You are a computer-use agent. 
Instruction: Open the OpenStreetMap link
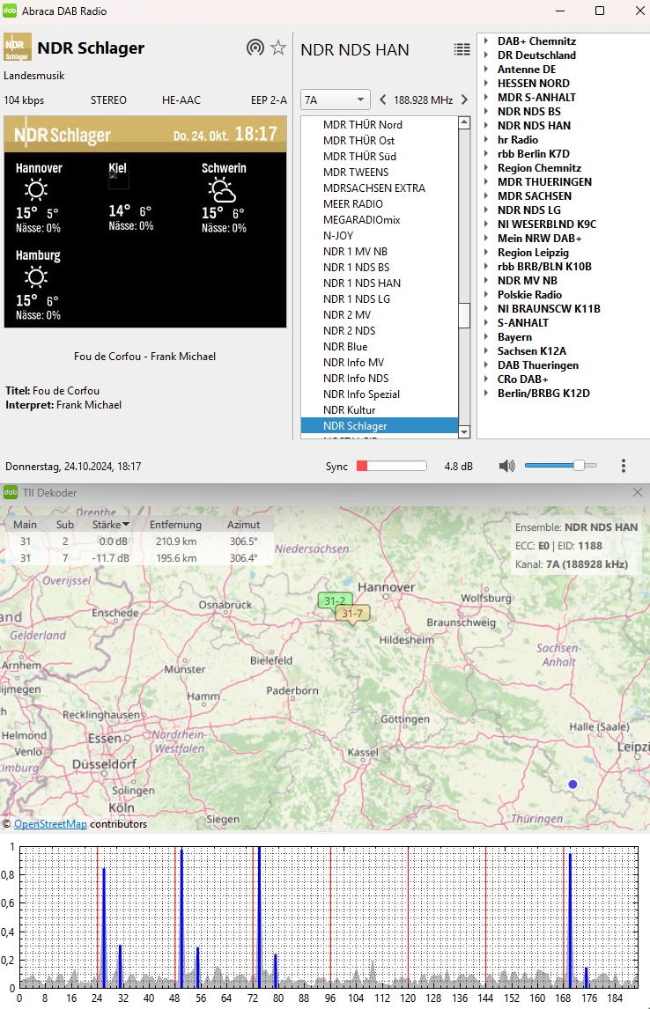tap(50, 824)
